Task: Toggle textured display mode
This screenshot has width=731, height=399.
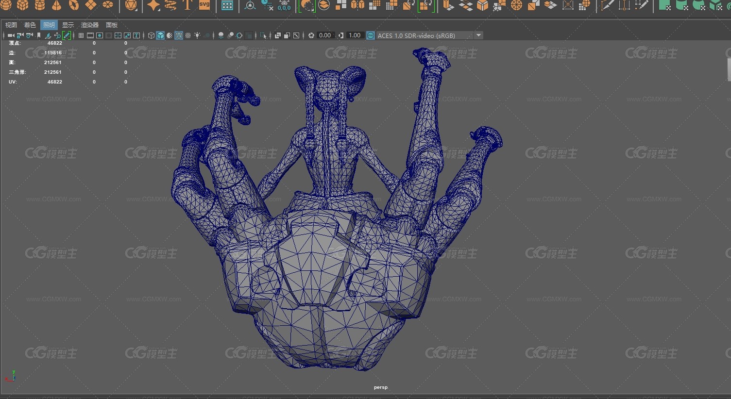Action: (x=188, y=35)
